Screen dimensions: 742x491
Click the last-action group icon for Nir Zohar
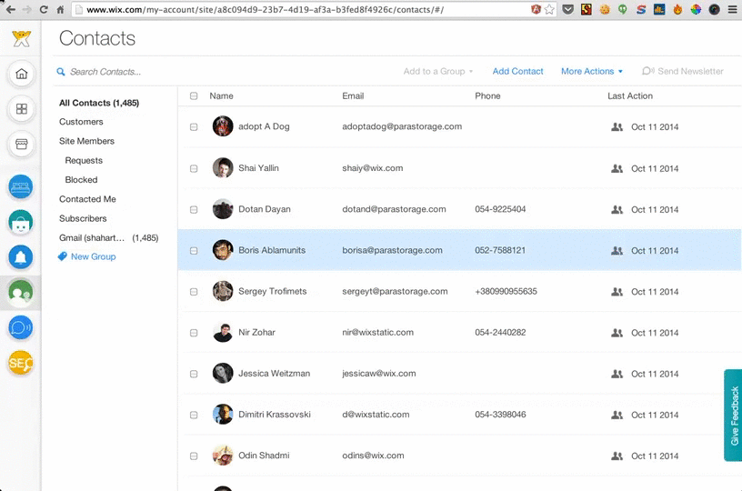tap(617, 333)
